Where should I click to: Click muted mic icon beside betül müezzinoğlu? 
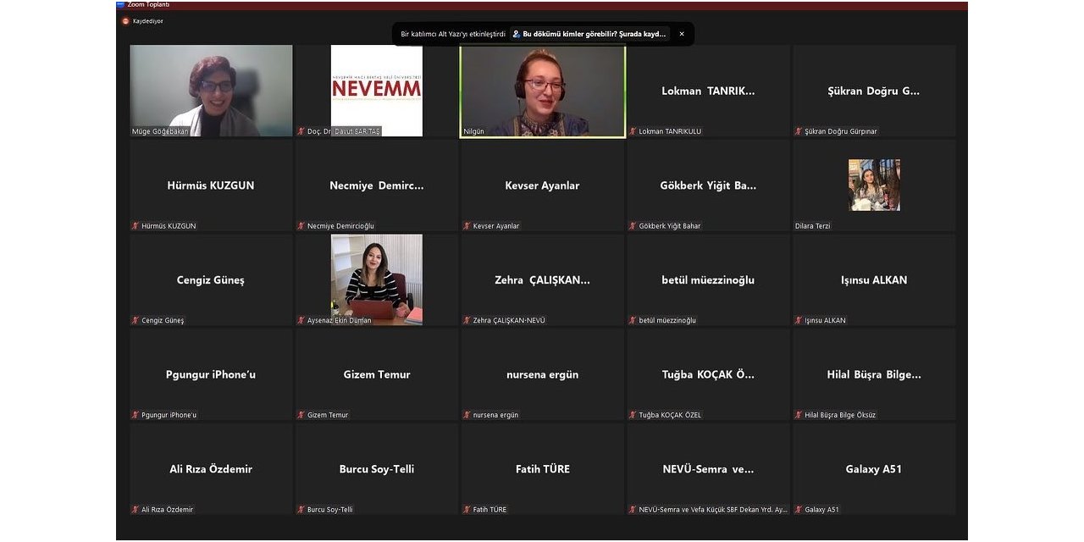633,320
